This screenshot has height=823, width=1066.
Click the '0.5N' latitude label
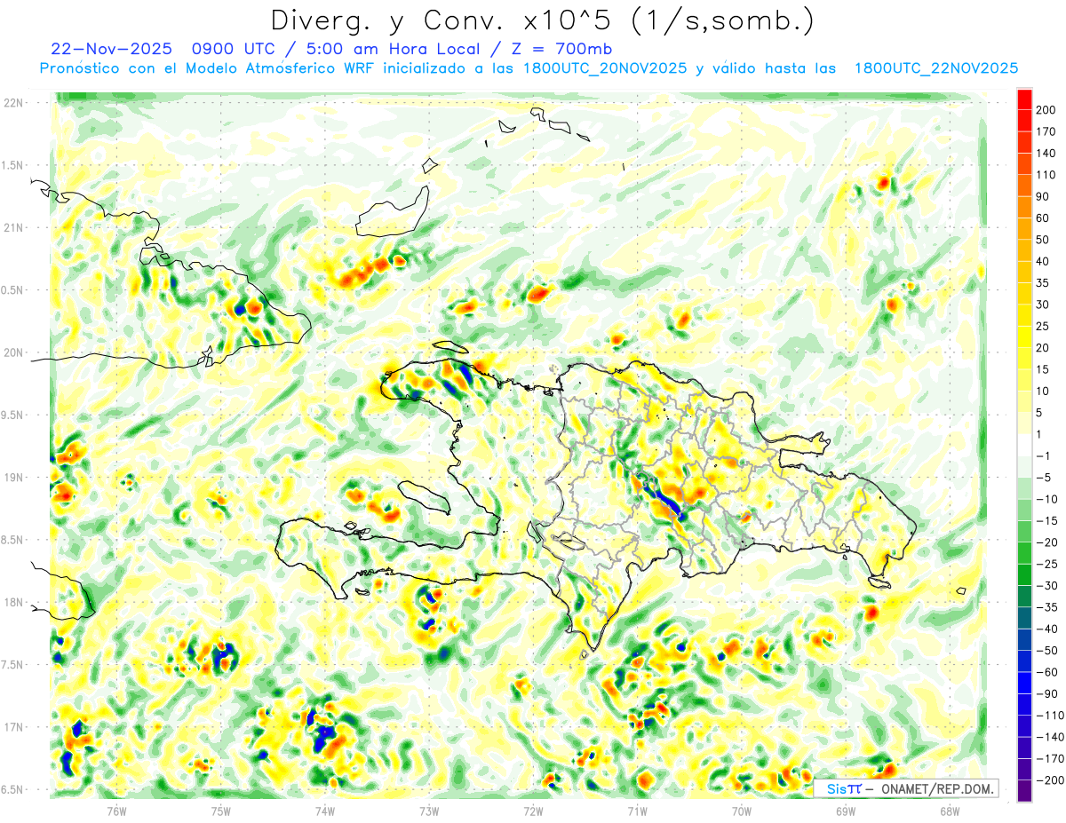click(12, 290)
